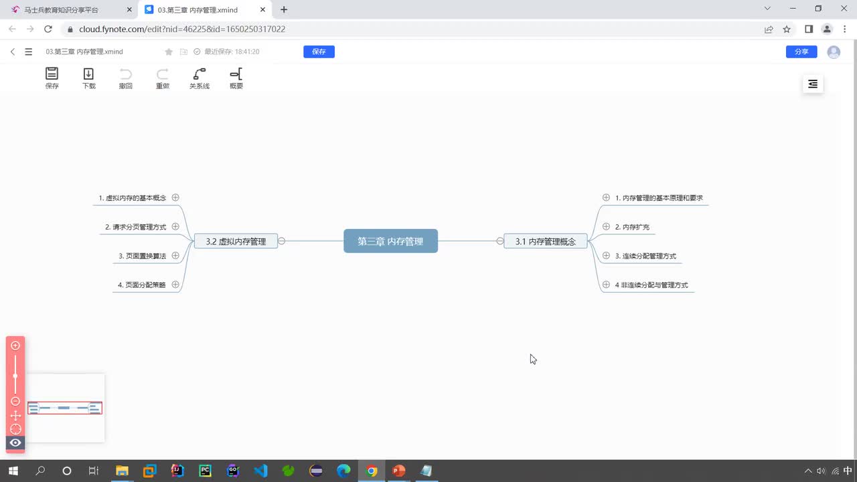Show hidden system tray icons
This screenshot has height=482, width=857.
pyautogui.click(x=808, y=471)
